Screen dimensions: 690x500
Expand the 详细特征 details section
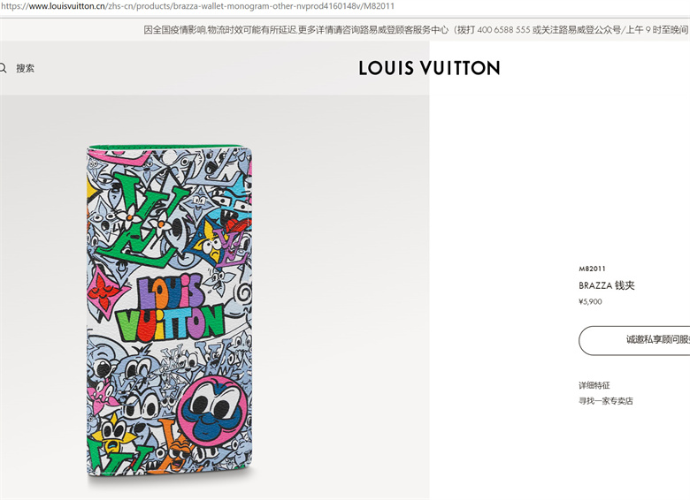click(594, 385)
